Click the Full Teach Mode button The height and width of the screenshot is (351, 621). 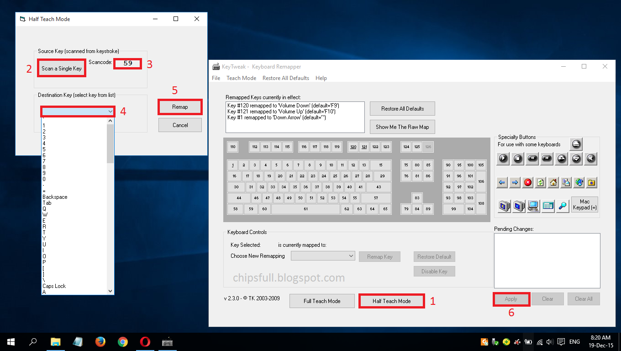pos(322,301)
